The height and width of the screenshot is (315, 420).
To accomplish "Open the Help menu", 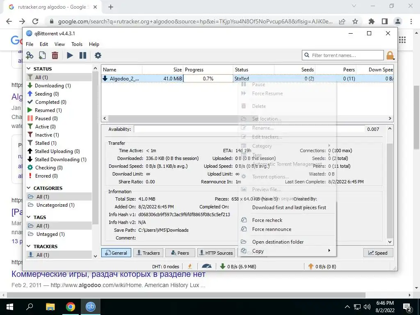I will [94, 44].
